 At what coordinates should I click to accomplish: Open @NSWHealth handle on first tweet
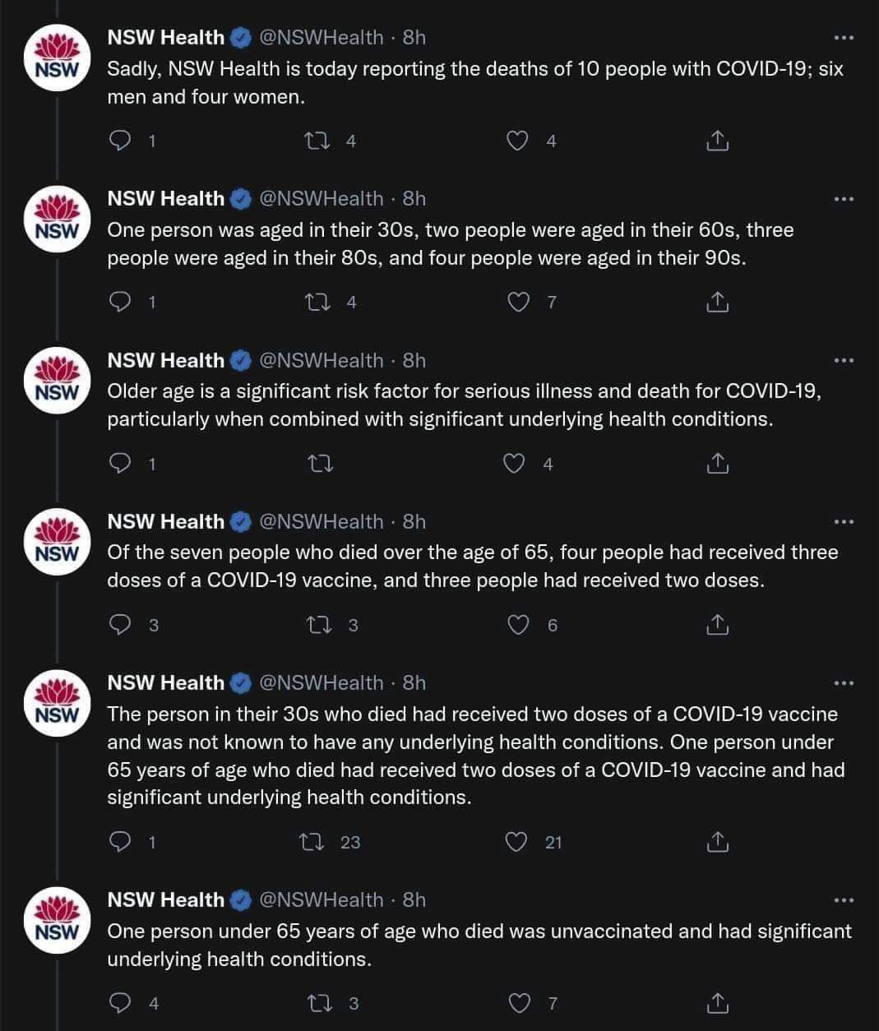(322, 38)
